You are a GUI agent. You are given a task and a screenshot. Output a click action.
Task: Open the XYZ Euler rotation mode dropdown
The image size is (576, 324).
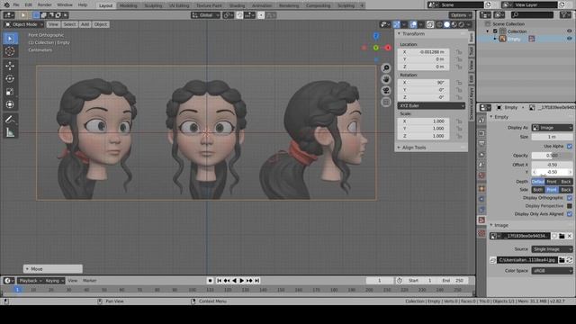tap(431, 106)
